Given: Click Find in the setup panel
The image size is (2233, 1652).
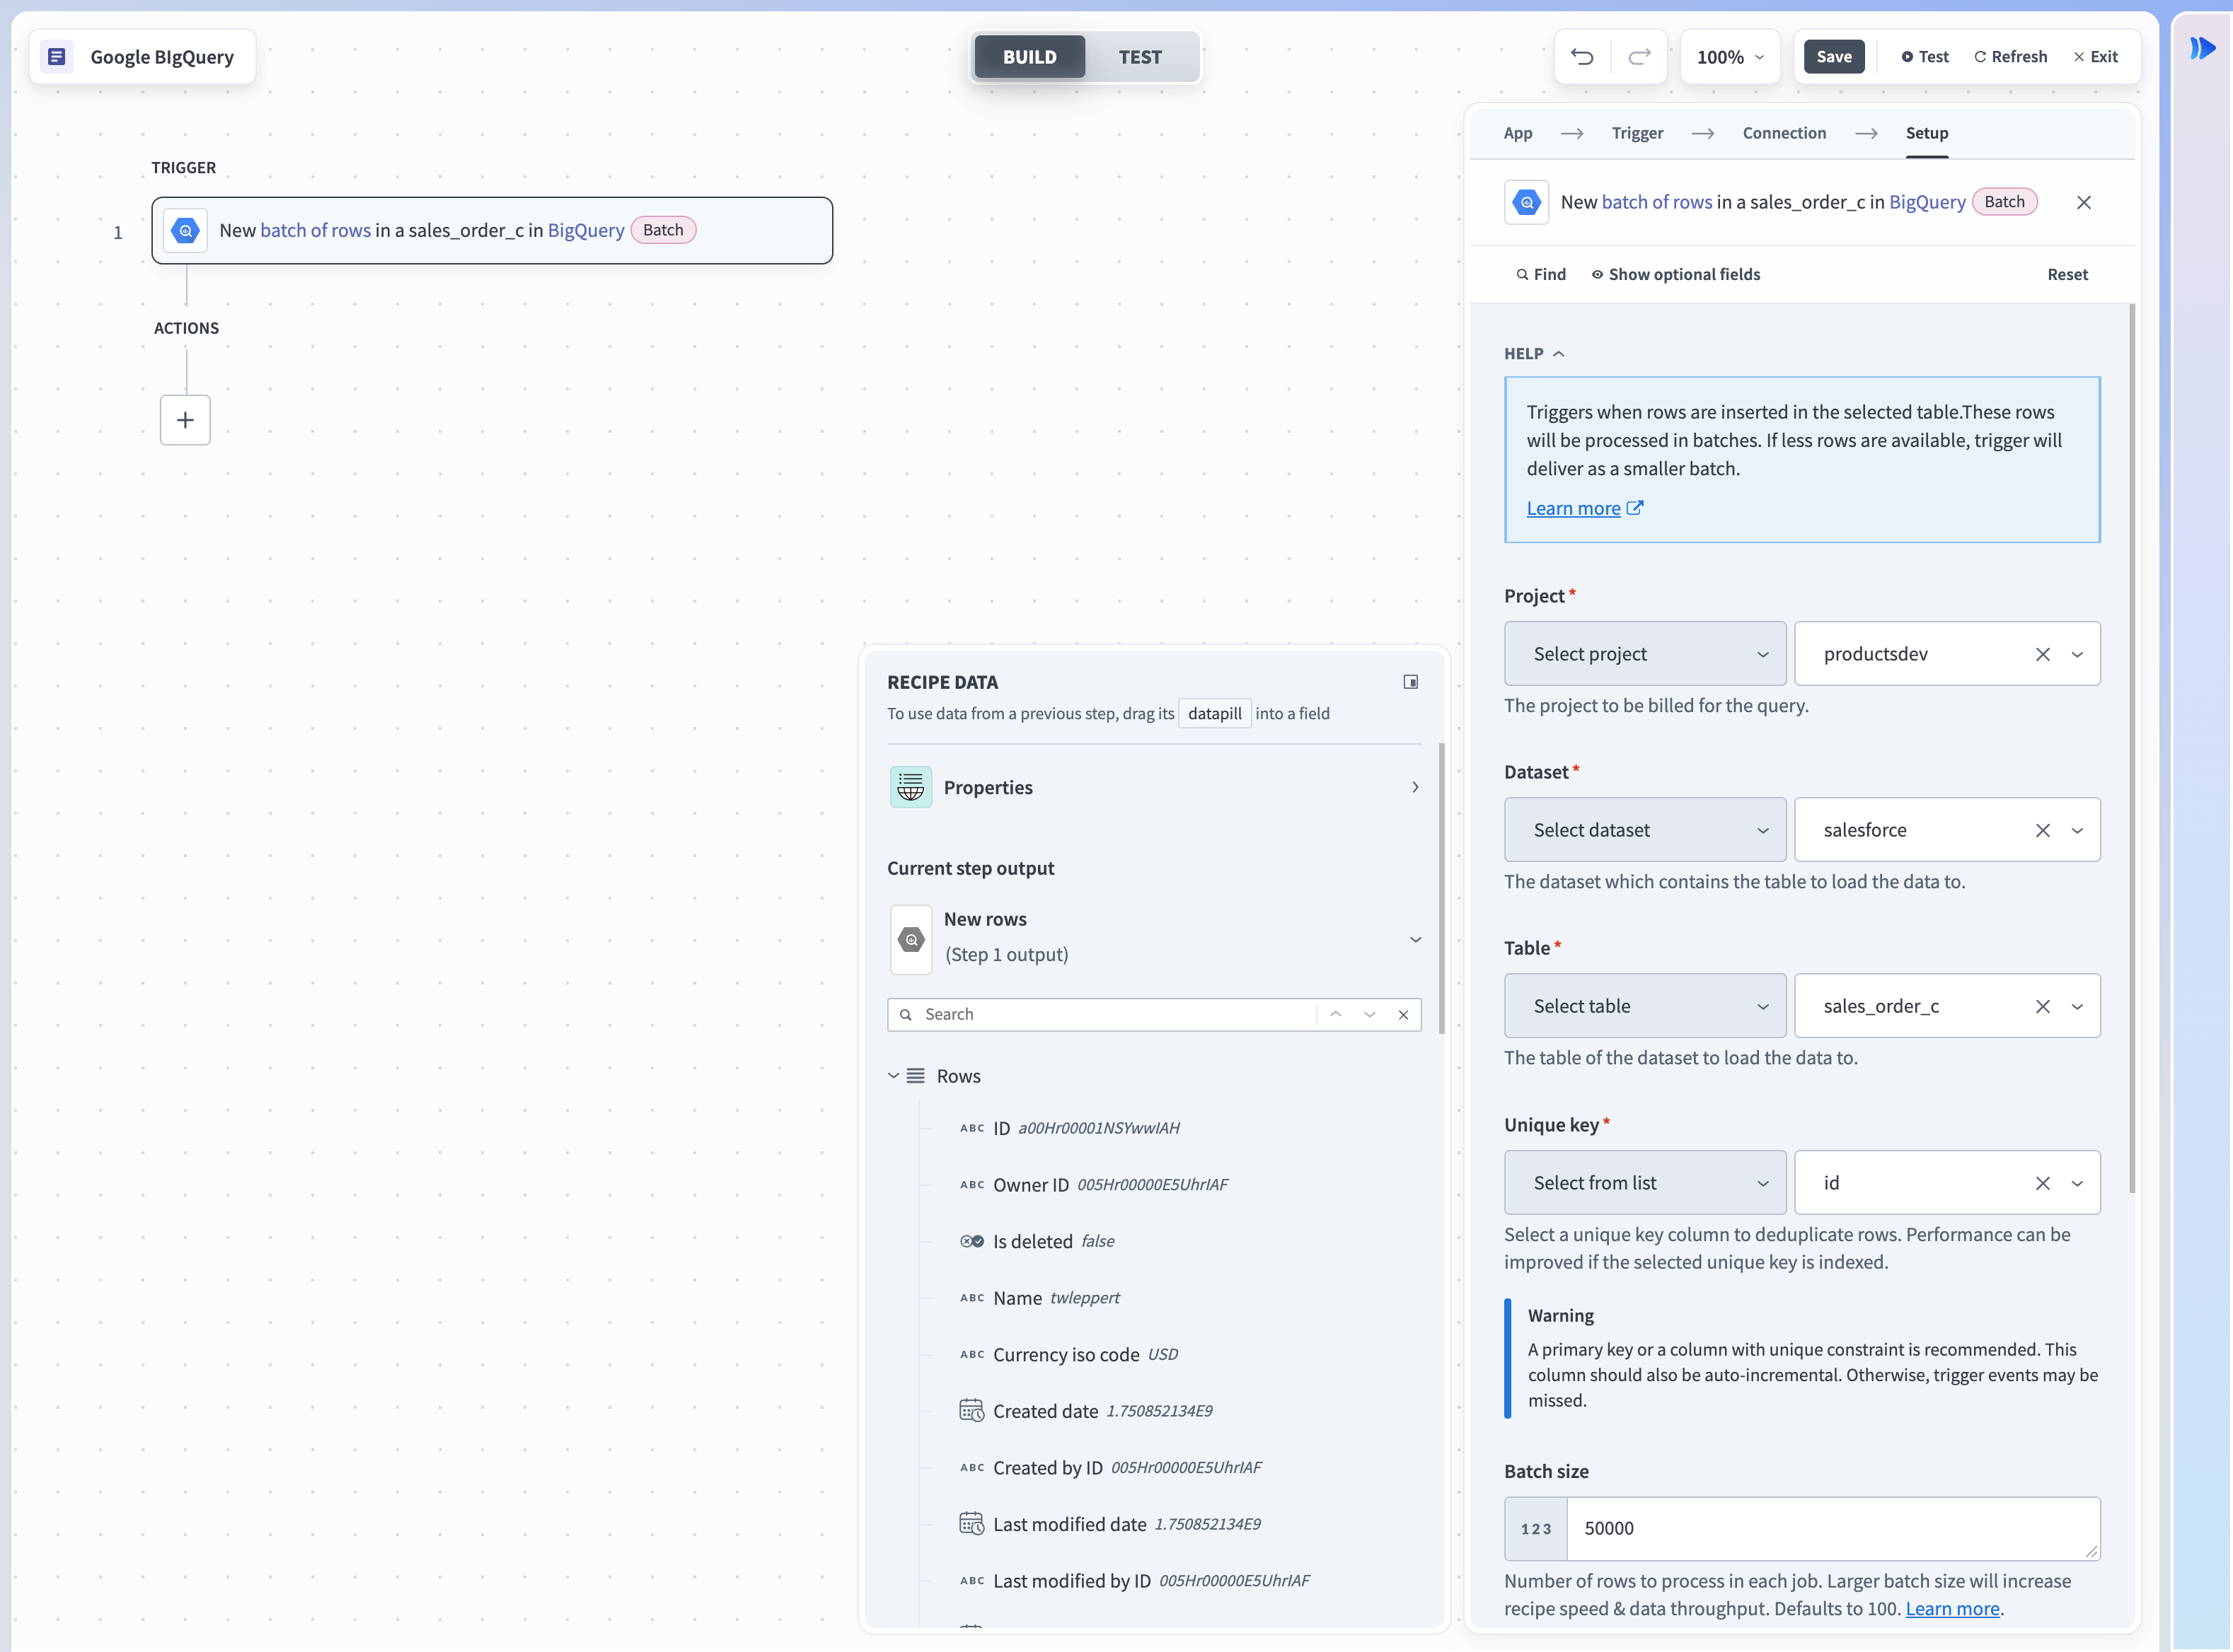Looking at the screenshot, I should tap(1541, 274).
